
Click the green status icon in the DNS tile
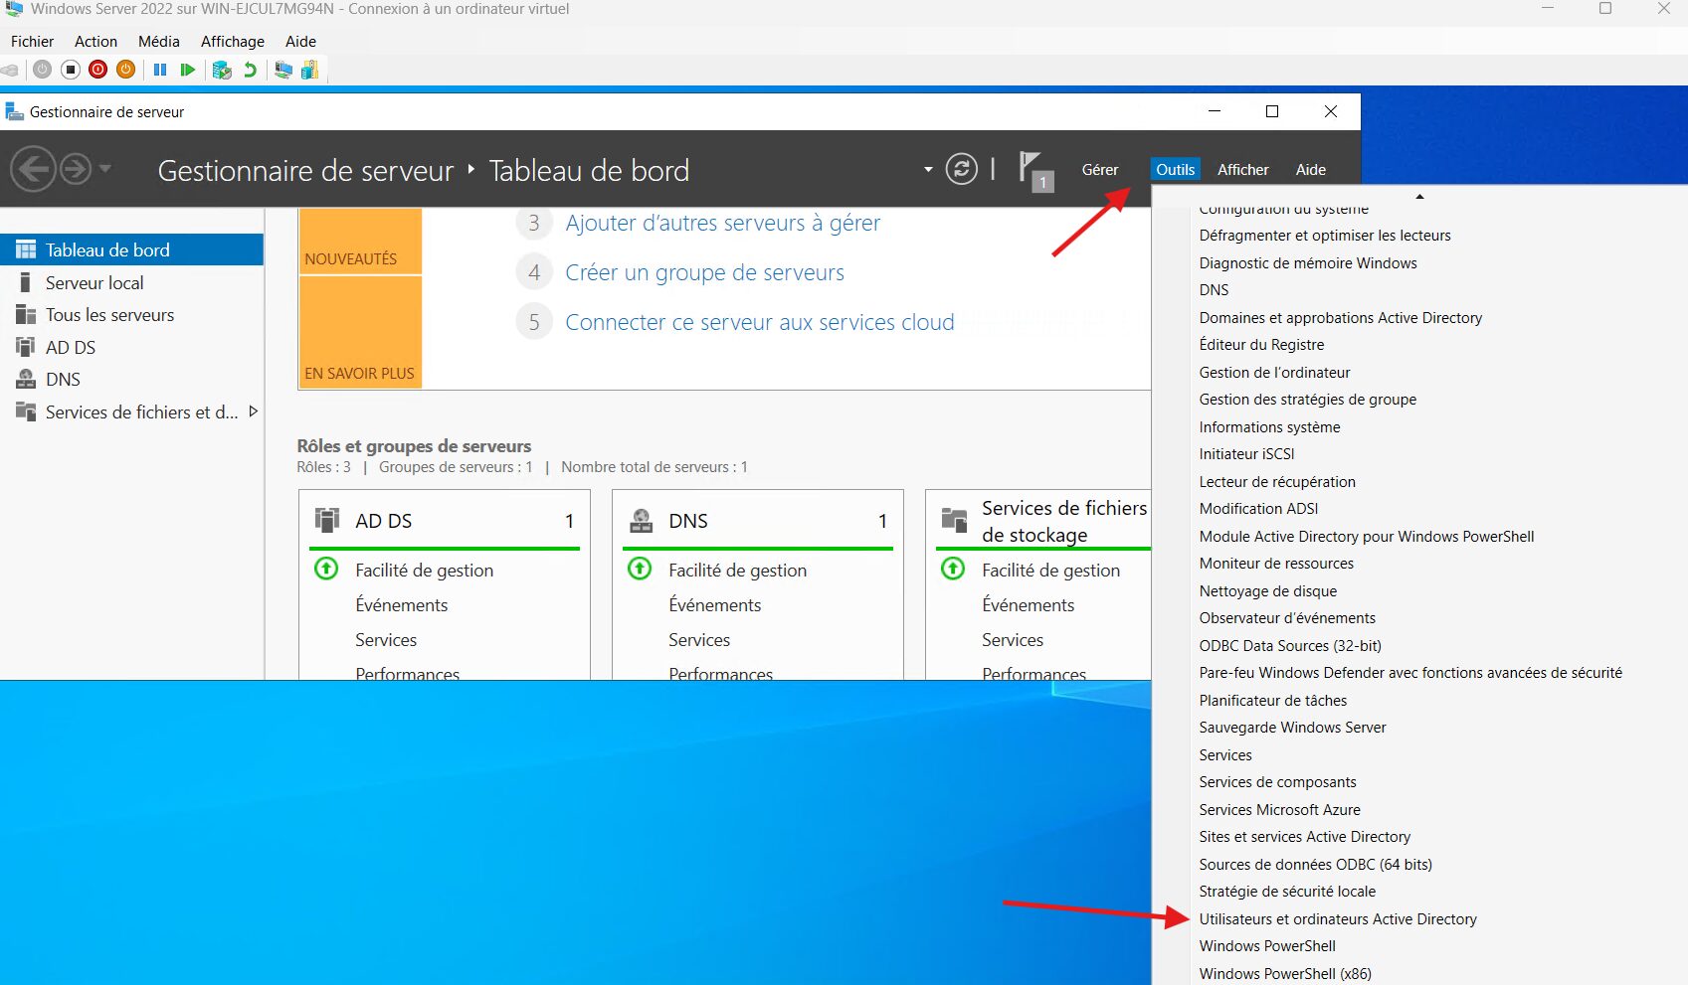(x=640, y=569)
